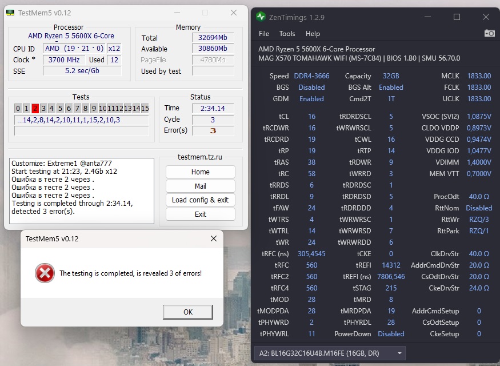
Task: Click the ProcOdt value 40.0 Ω
Action: 479,197
